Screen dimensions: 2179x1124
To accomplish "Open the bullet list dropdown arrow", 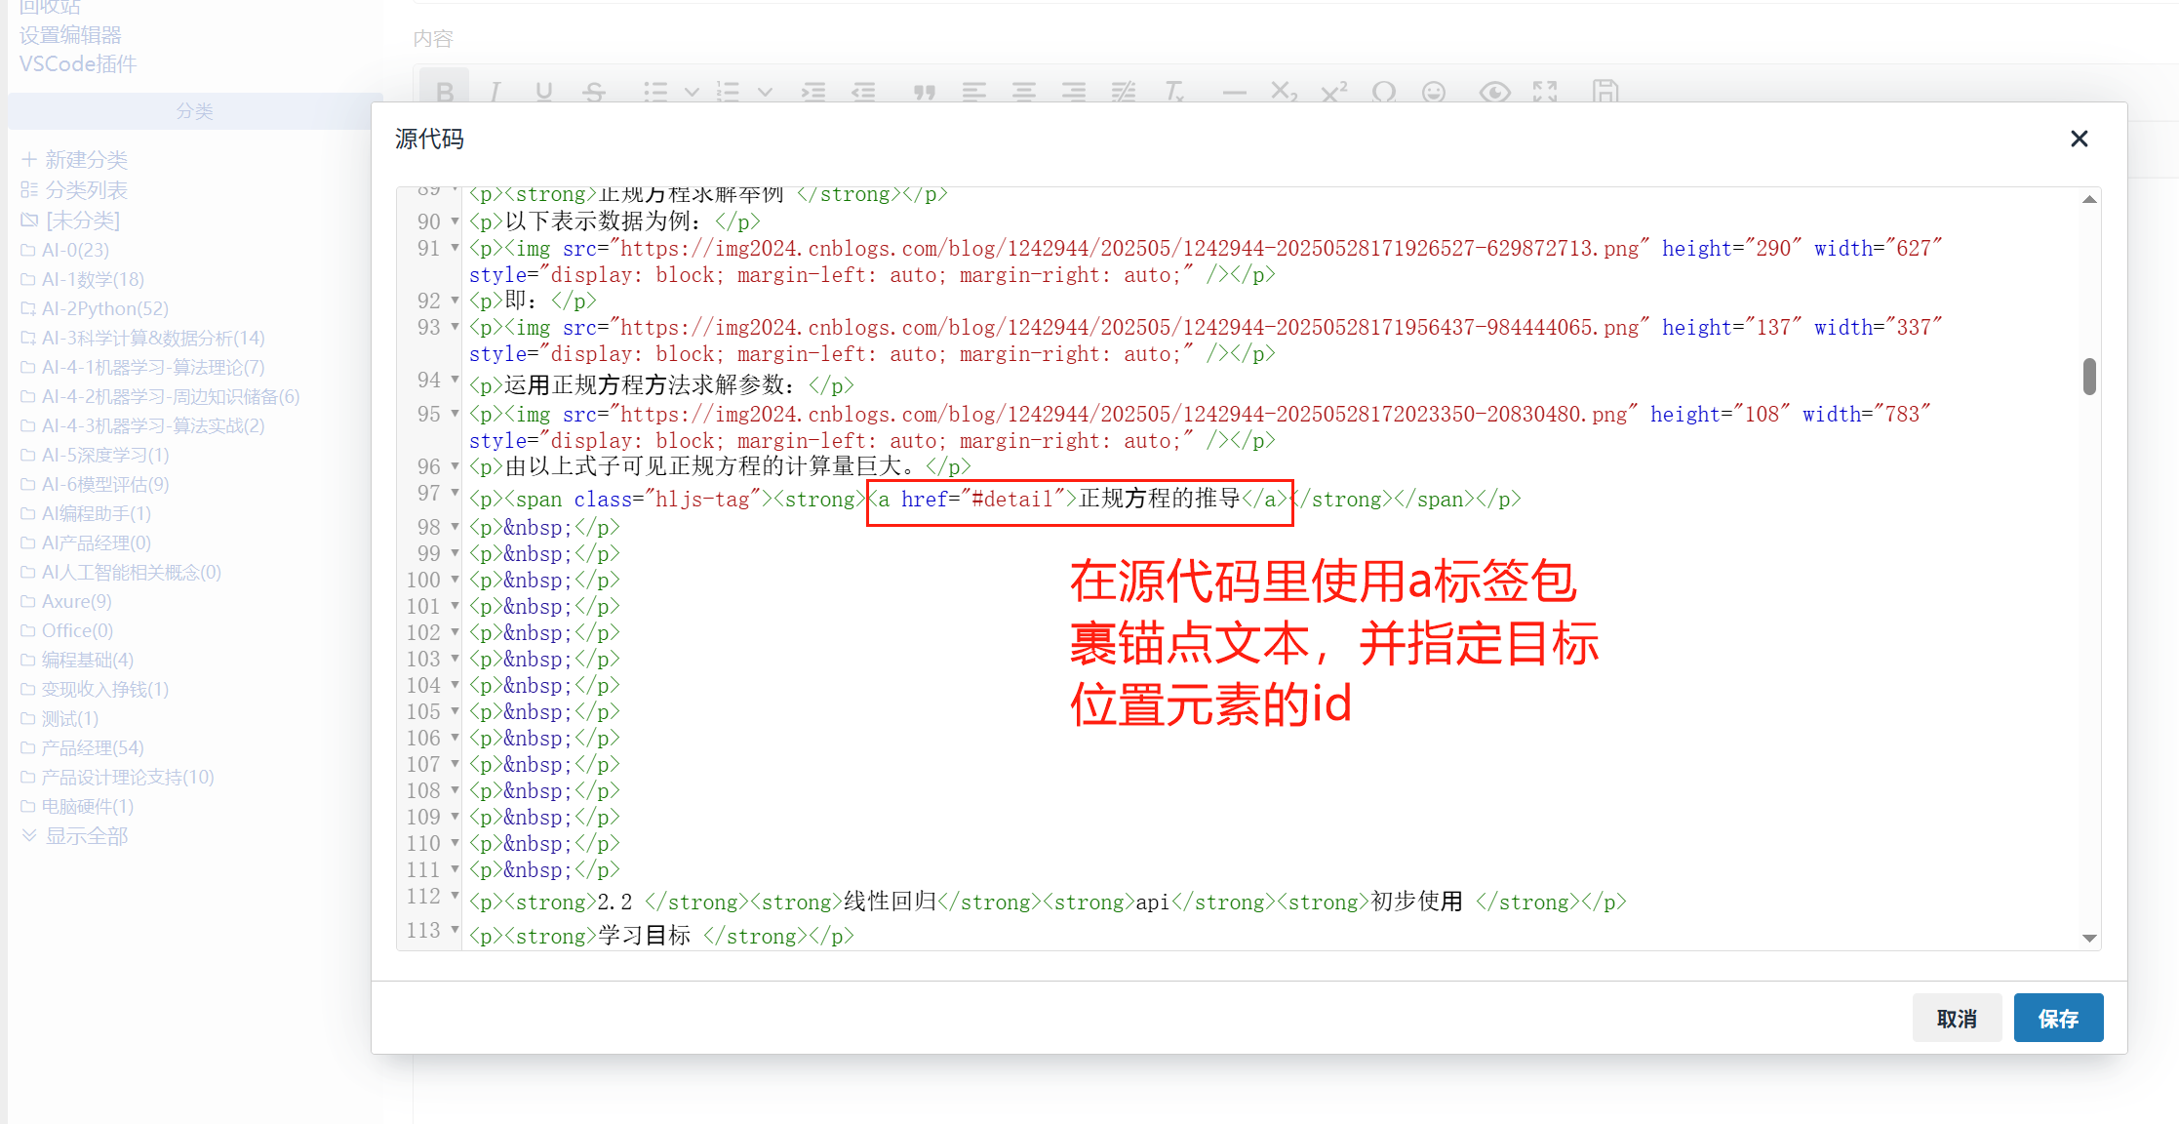I will point(692,92).
